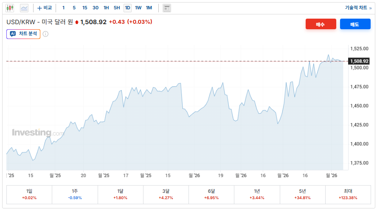
Task: Click the Investing.com watermark logo
Action: (38, 133)
